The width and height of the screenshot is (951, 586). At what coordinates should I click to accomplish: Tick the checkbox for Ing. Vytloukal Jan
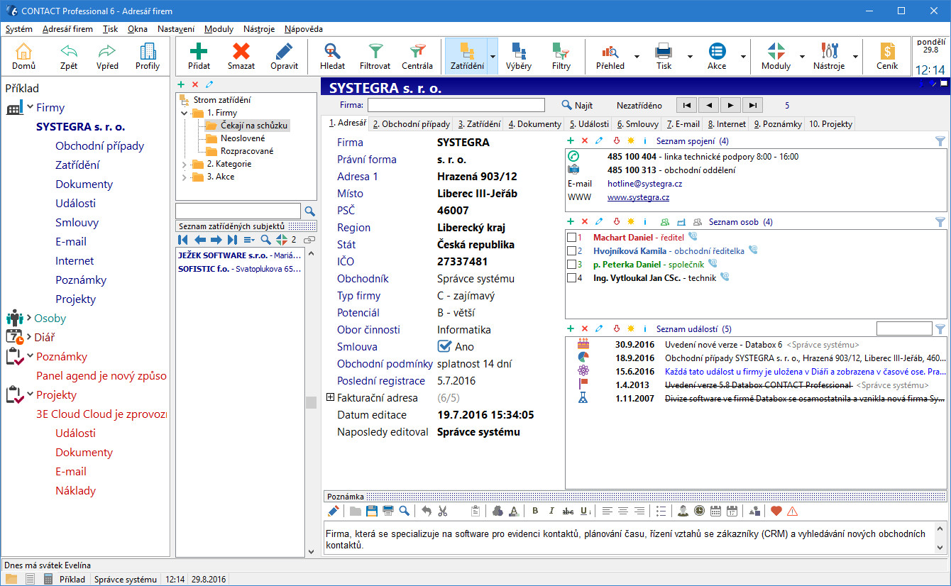click(x=571, y=277)
